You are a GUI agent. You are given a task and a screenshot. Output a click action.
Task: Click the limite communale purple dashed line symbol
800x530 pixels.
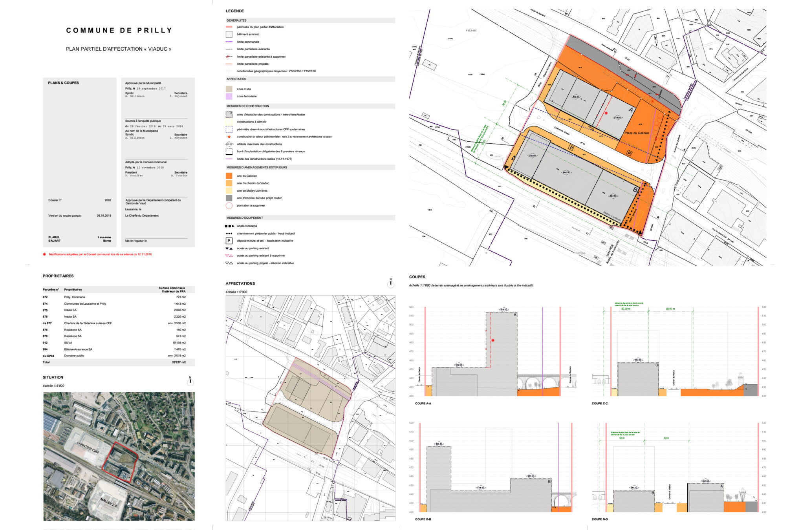pyautogui.click(x=229, y=42)
